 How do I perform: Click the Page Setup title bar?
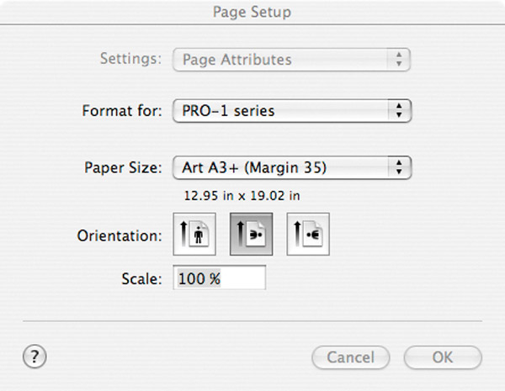[252, 12]
